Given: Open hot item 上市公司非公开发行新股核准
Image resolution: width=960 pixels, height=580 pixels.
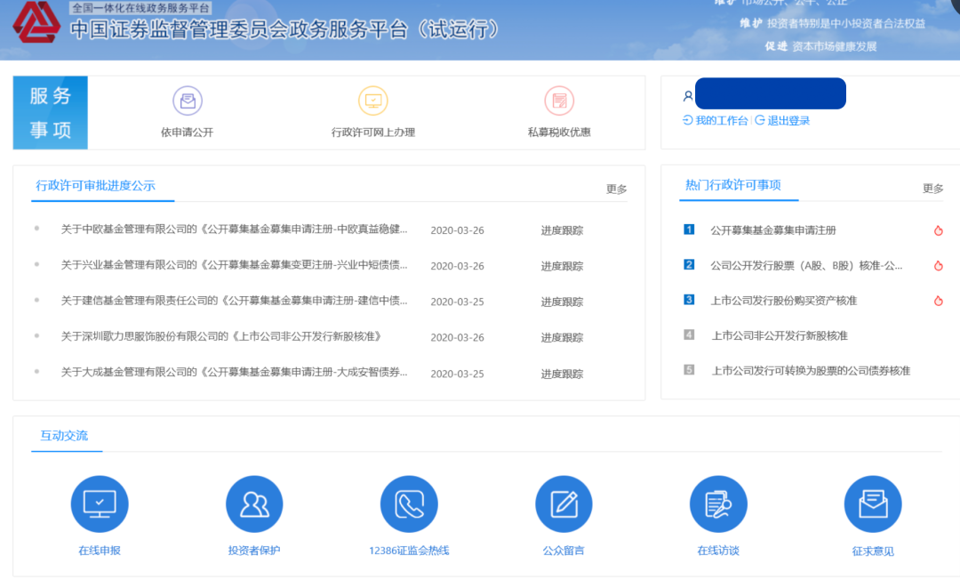Looking at the screenshot, I should click(x=780, y=335).
